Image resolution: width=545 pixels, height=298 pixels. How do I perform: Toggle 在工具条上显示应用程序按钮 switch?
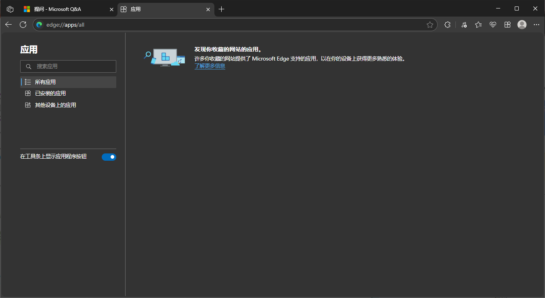tap(109, 157)
